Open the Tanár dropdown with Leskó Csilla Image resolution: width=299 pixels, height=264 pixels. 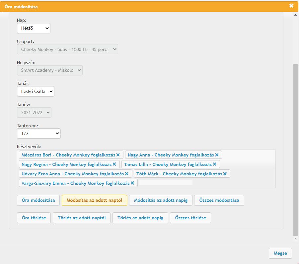coord(36,92)
